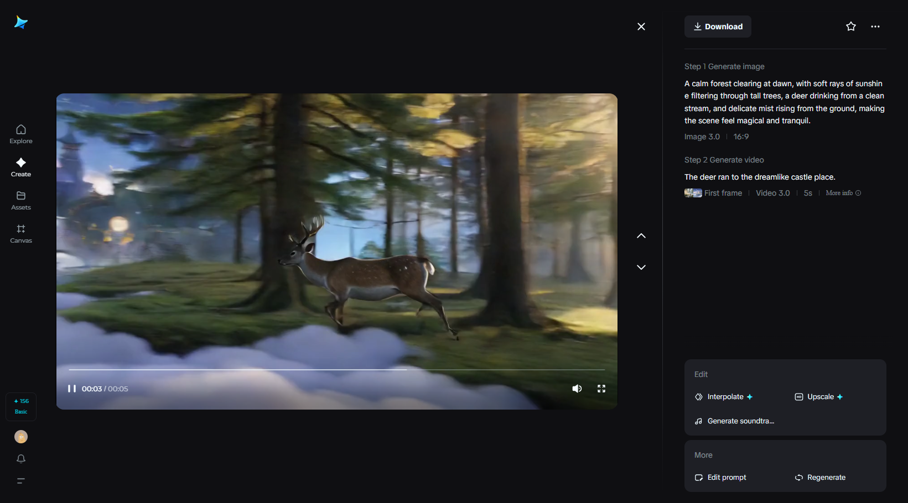
Task: Open the Explore page
Action: 21,134
